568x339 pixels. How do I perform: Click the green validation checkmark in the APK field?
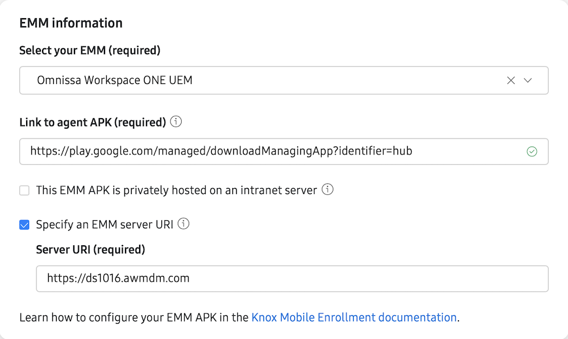pyautogui.click(x=532, y=152)
